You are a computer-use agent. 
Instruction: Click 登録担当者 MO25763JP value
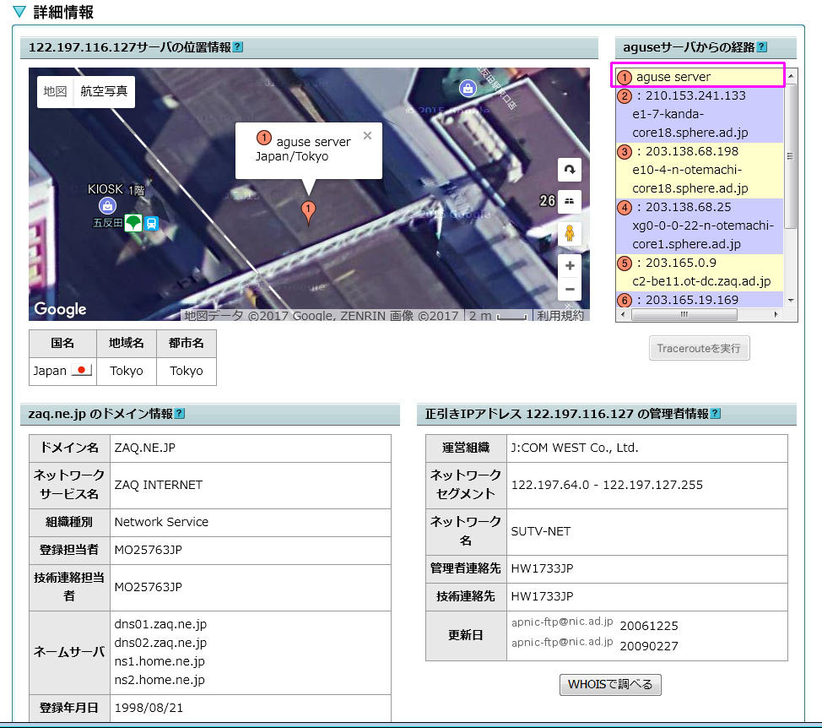click(149, 550)
